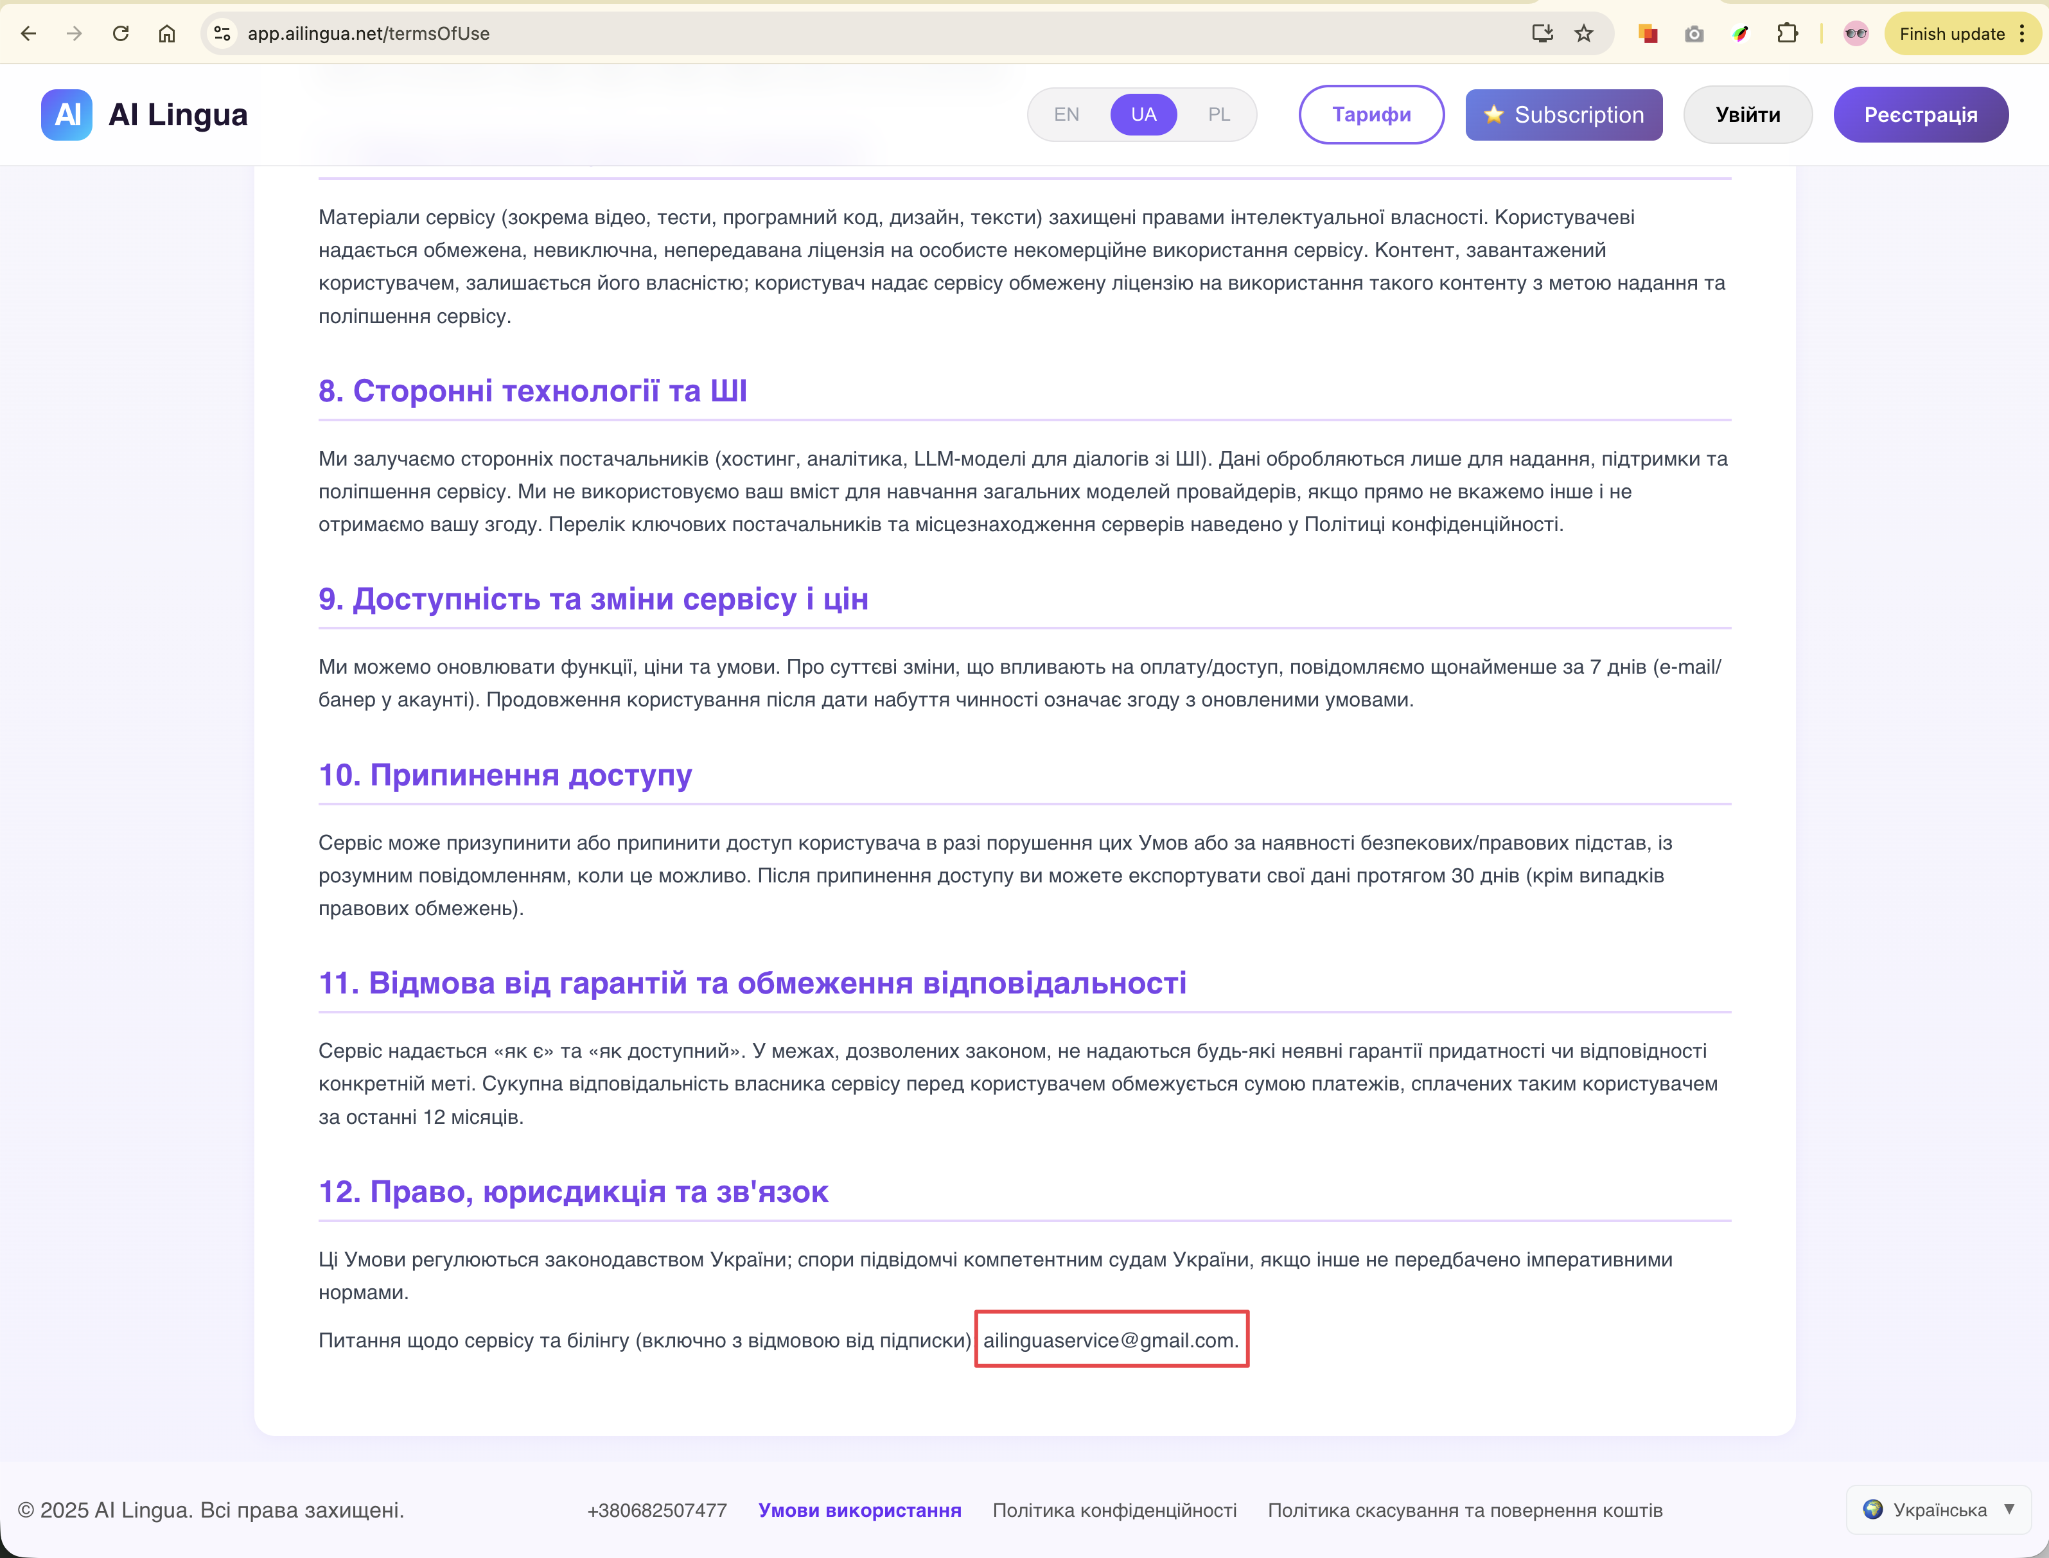Switch language toggle to PL
The image size is (2049, 1558).
coord(1219,114)
